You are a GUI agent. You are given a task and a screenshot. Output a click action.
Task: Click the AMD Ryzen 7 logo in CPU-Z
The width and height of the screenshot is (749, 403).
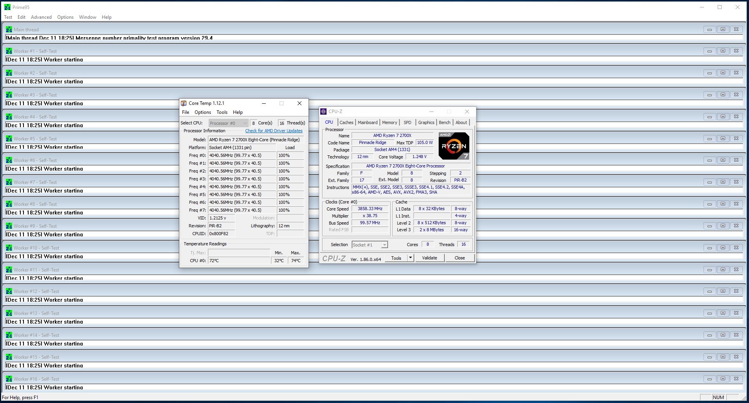[x=454, y=146]
